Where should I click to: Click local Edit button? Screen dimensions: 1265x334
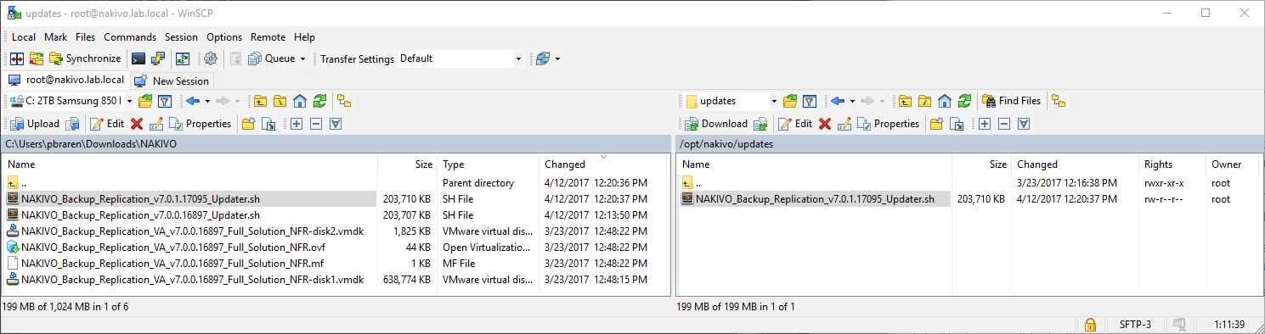click(107, 124)
